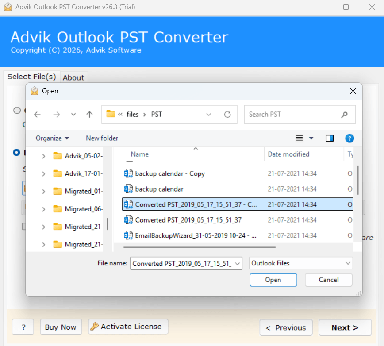This screenshot has width=384, height=346.
Task: Expand the Advik_17-01- folder
Action: coord(44,174)
